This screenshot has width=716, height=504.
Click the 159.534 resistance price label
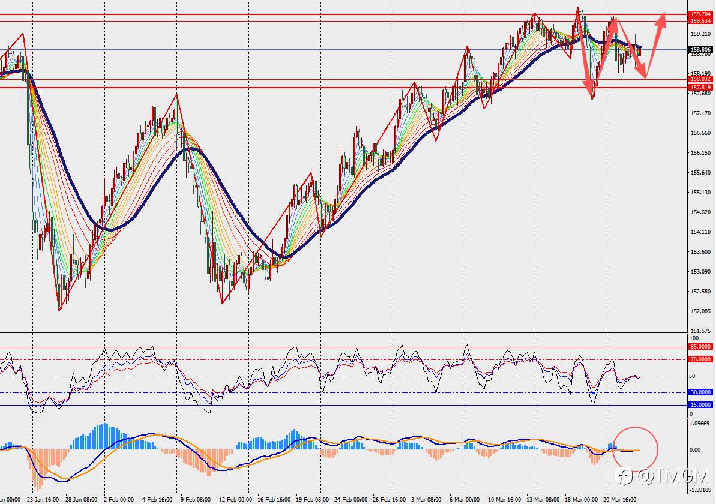point(700,21)
